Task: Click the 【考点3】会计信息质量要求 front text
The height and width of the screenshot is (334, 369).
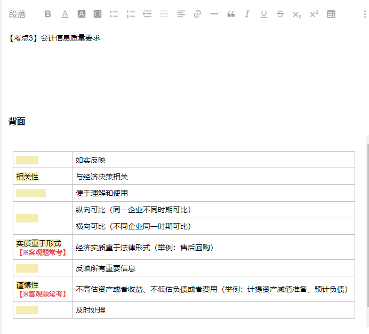Action: pyautogui.click(x=54, y=38)
